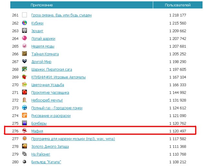
Task: Click the КЛУБНИЧКИ strawberry icon
Action: pos(24,77)
